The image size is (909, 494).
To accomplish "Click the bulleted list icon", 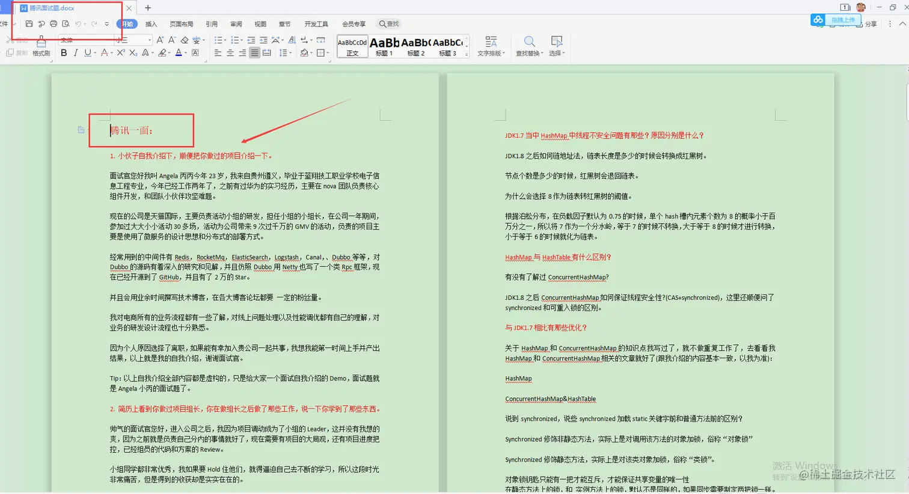I will click(218, 40).
